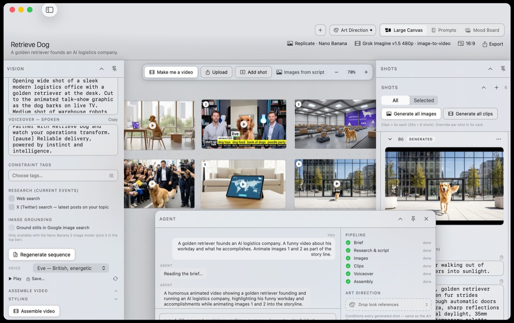Image resolution: width=514 pixels, height=323 pixels.
Task: Collapse the Agent panel
Action: coord(400,219)
